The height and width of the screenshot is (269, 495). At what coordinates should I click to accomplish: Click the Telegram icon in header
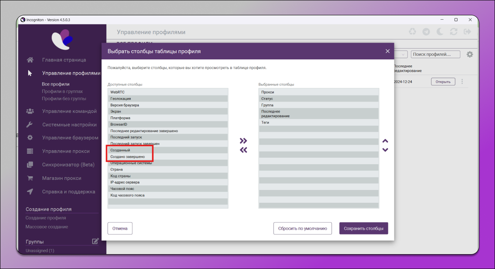(426, 32)
